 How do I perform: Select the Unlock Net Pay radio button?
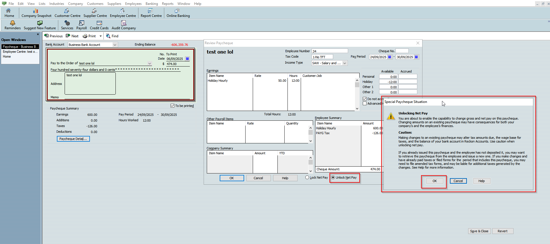[x=333, y=177]
